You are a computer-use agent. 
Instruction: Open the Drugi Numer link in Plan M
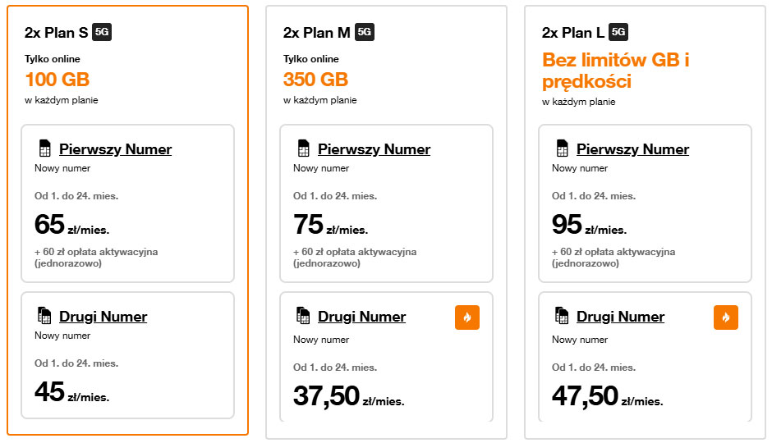(x=361, y=317)
